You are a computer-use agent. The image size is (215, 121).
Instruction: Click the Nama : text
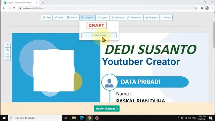(124, 94)
